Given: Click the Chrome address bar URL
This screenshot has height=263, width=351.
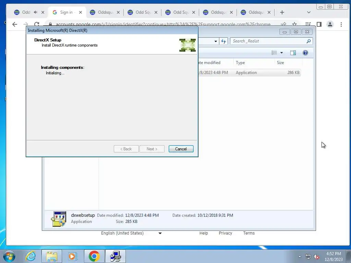Looking at the screenshot, I should tap(163, 24).
